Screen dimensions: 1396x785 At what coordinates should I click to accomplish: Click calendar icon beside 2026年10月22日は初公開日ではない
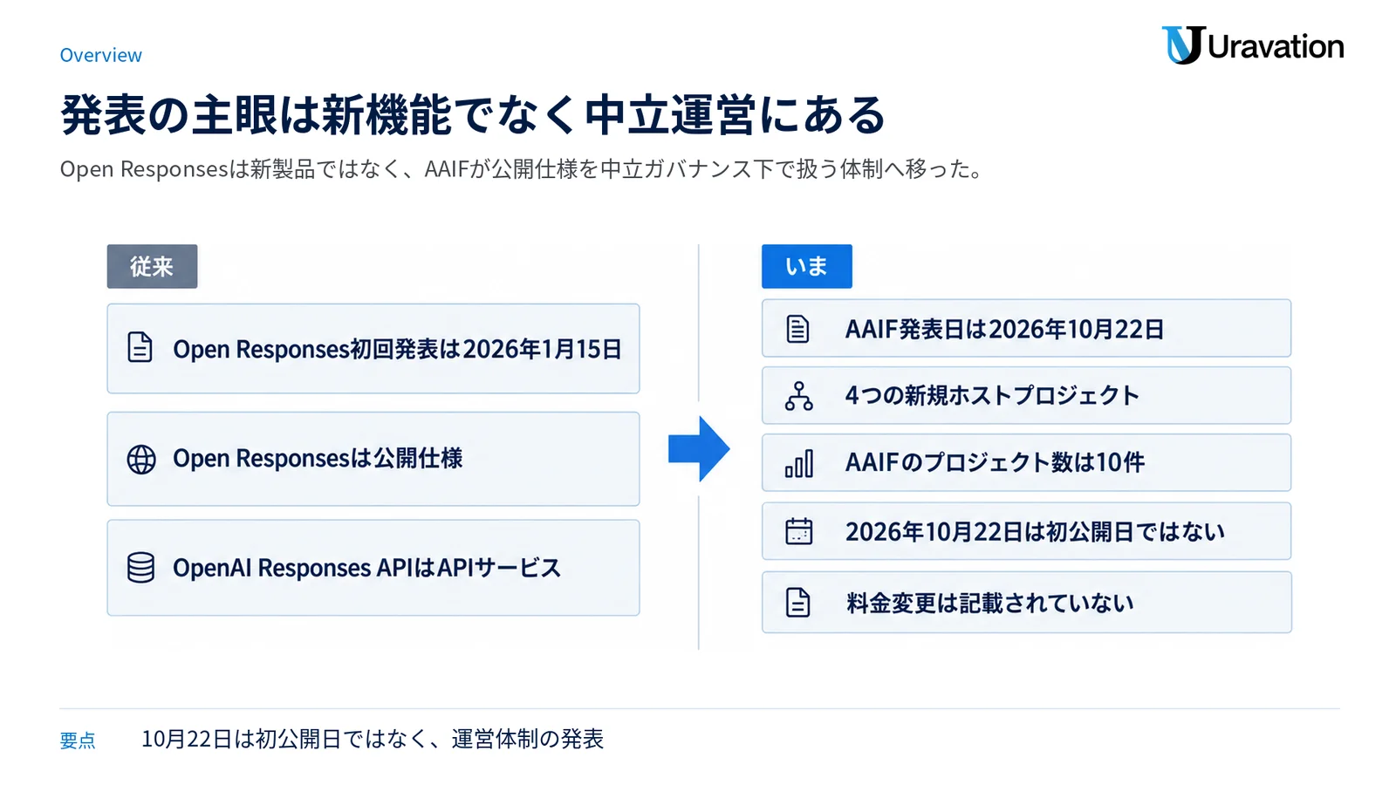click(798, 531)
